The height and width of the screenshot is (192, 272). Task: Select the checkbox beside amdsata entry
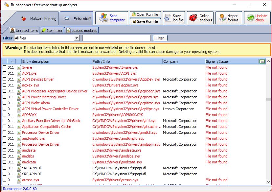4,150
